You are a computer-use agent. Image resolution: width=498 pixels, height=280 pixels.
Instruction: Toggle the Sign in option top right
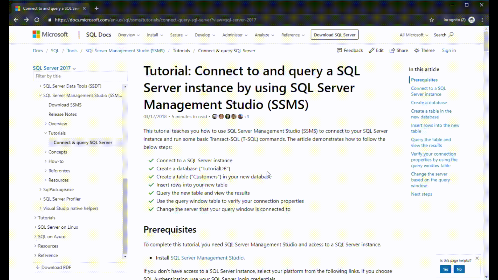pos(449,50)
